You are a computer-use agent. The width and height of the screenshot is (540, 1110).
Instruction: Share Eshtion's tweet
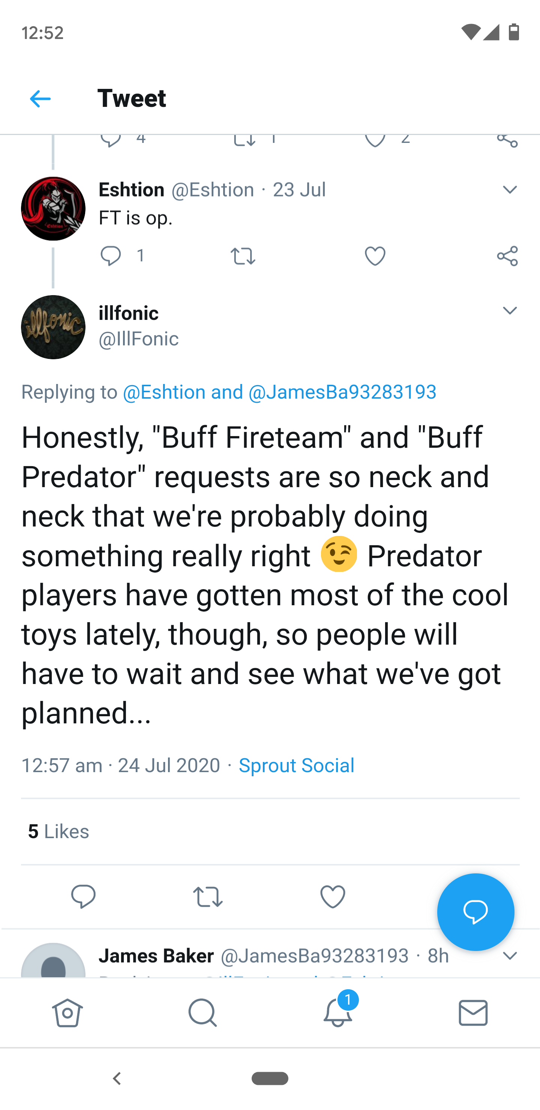pyautogui.click(x=507, y=256)
